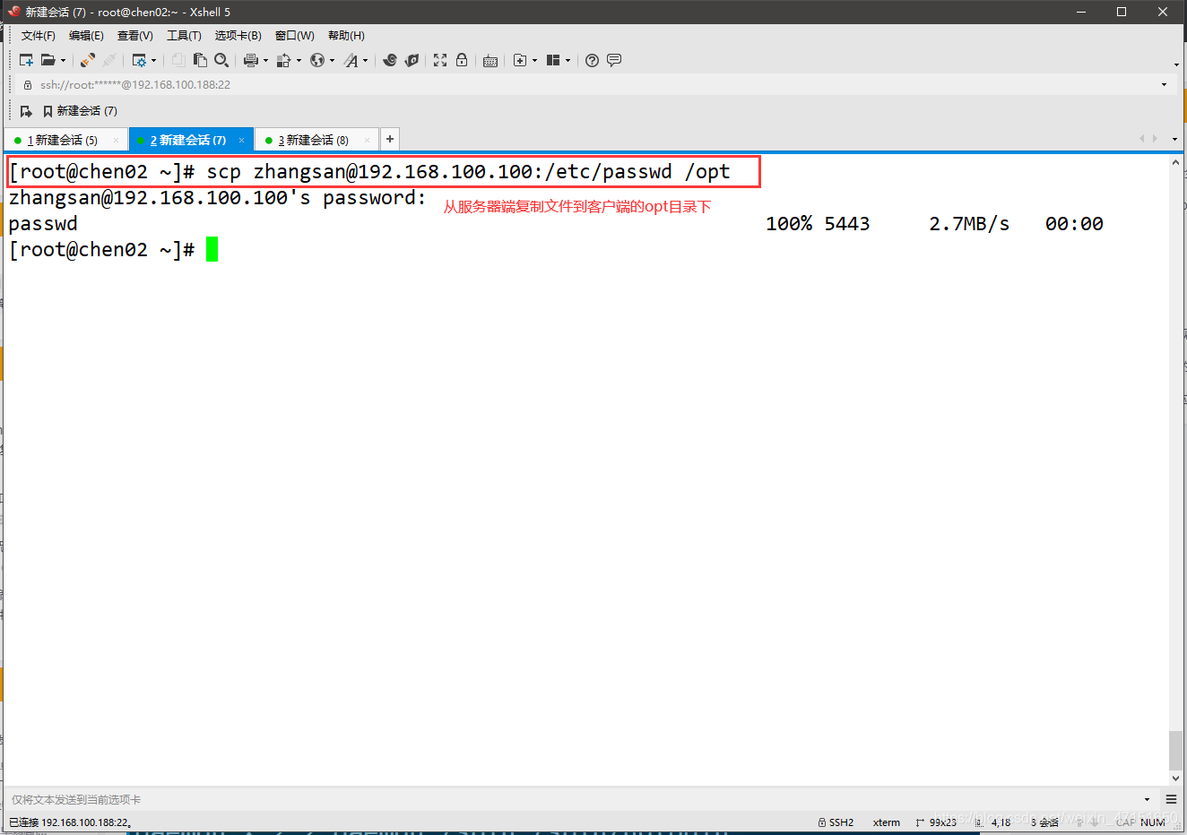1187x835 pixels.
Task: Expand the file transfer dropdown arrow
Action: (x=299, y=61)
